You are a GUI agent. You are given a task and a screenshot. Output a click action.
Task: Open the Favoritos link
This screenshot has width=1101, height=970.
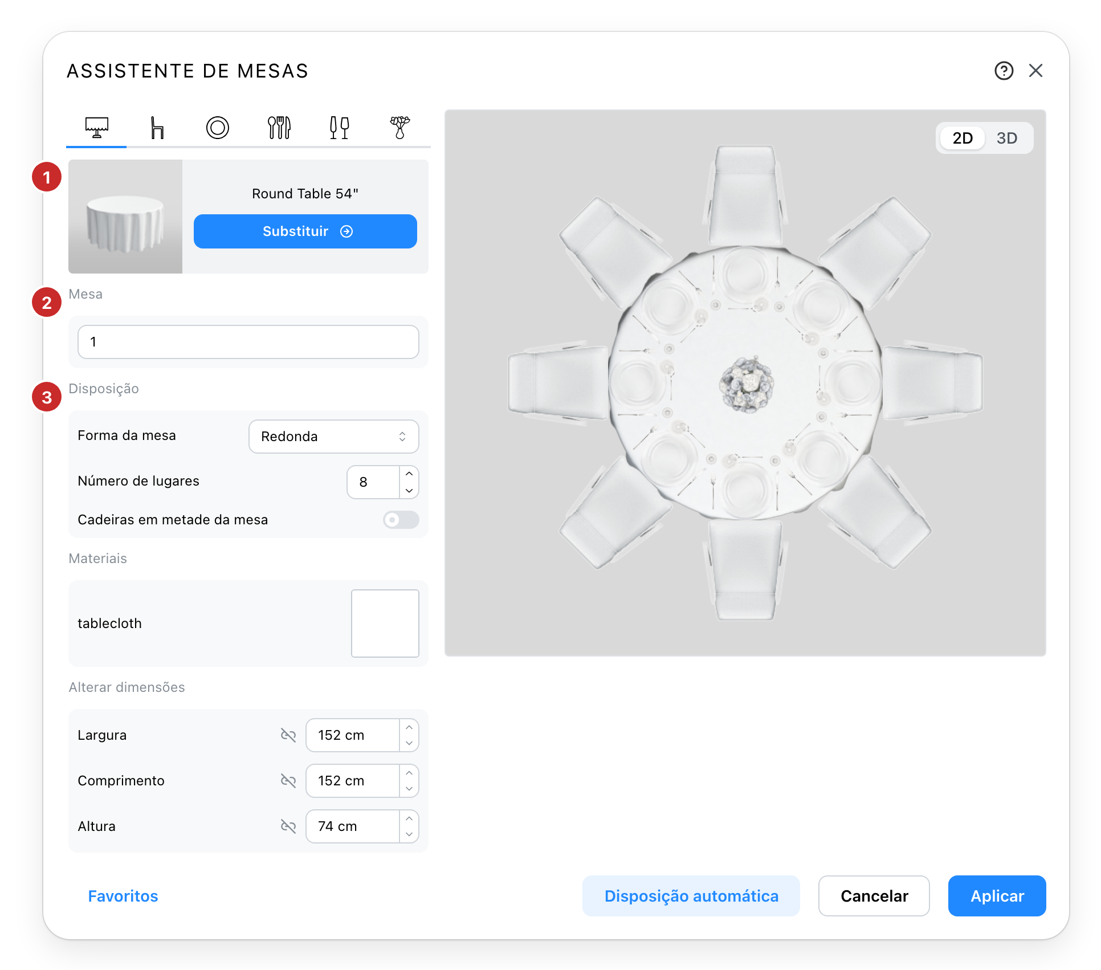pyautogui.click(x=123, y=896)
